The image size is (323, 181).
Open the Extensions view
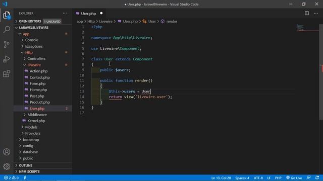pos(7,74)
